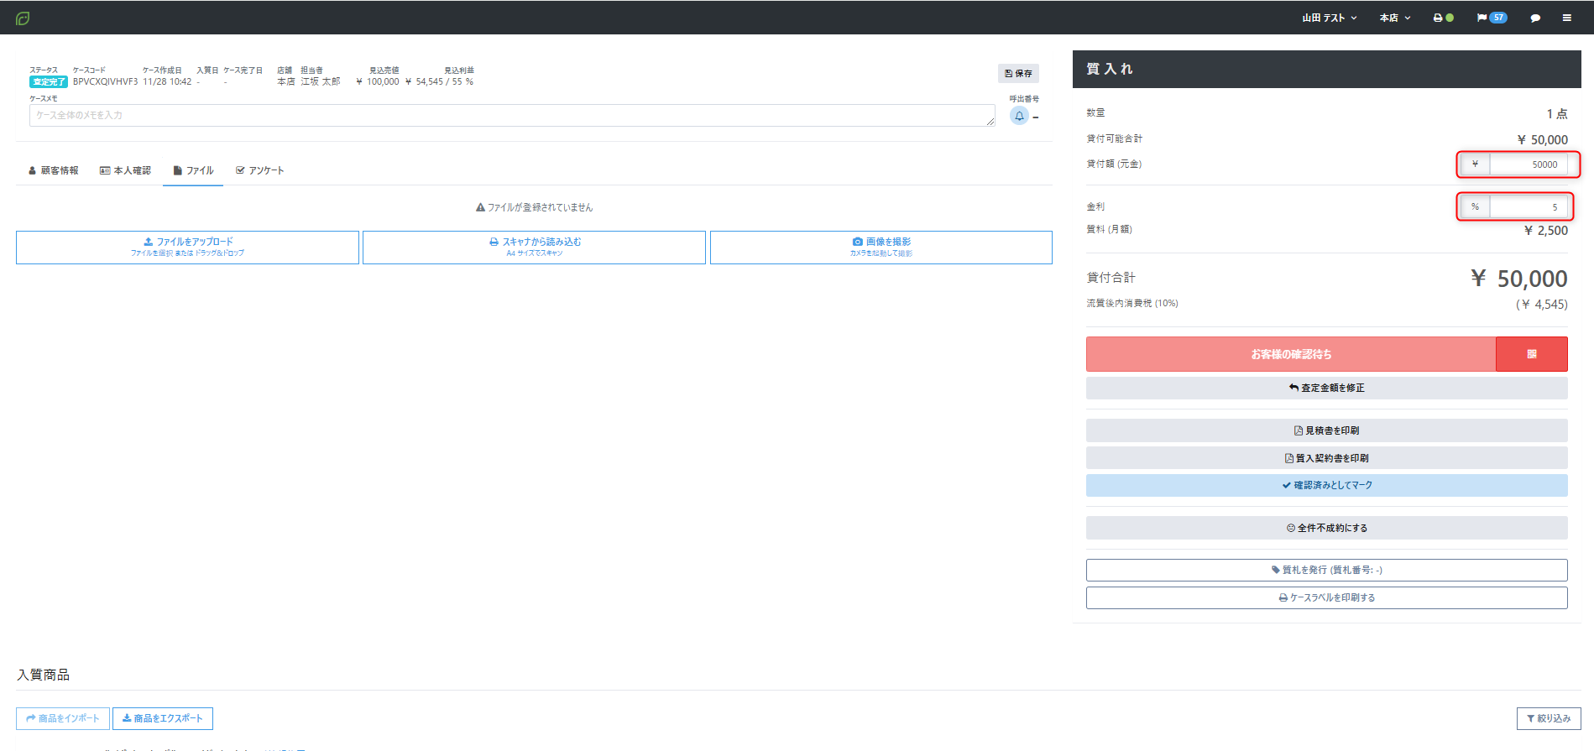Image resolution: width=1594 pixels, height=751 pixels.
Task: Click the green leaf logo icon
Action: (x=23, y=18)
